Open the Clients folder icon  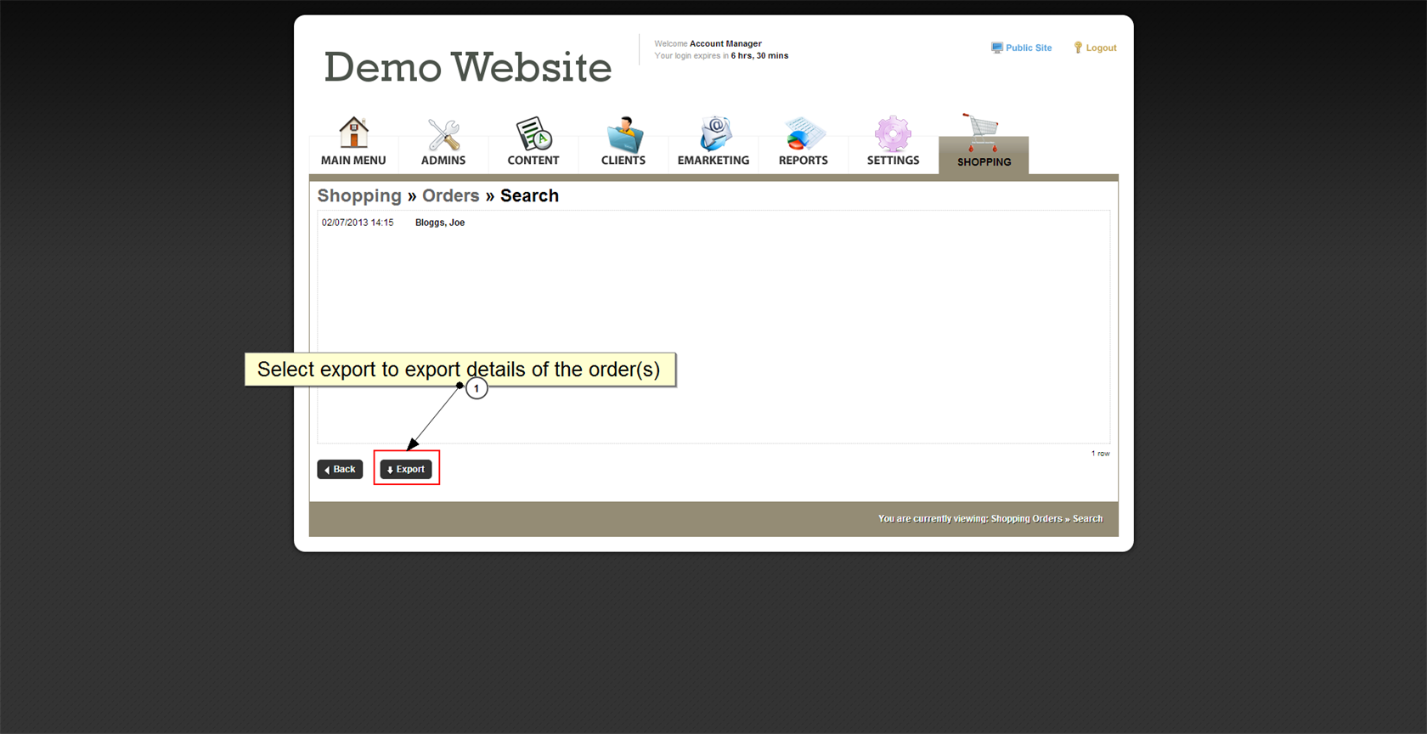(x=624, y=134)
